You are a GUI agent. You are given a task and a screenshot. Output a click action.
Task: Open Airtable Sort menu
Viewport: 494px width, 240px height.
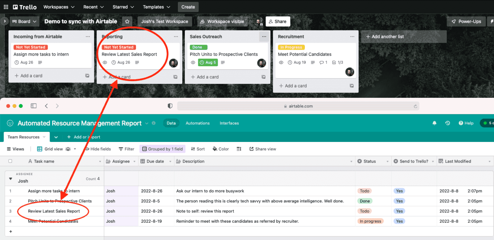tap(198, 149)
